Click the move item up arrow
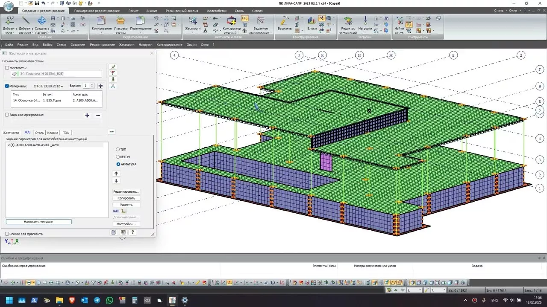The width and height of the screenshot is (547, 307). point(116,174)
